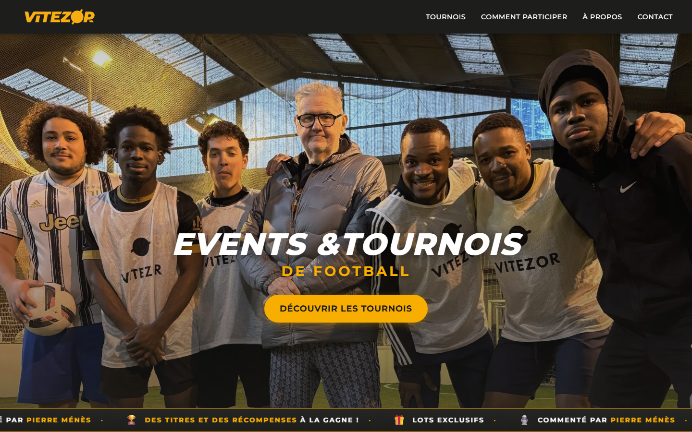Click the 'Lots exclusifs' ticker text
This screenshot has height=432, width=692.
point(448,420)
